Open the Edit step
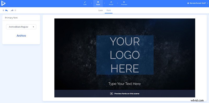The image size is (209, 103). coord(85,3)
